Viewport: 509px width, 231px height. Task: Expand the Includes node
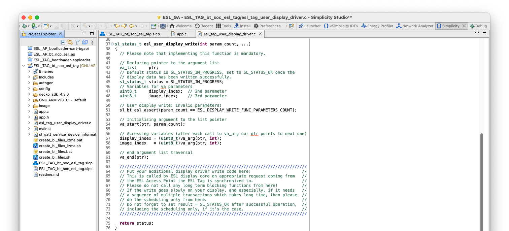coord(29,77)
